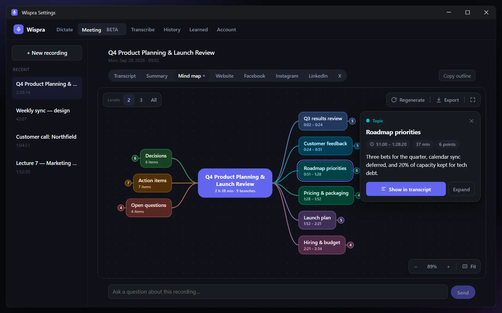This screenshot has width=502, height=313.
Task: Expand the Q3 results review branch count
Action: pos(352,121)
